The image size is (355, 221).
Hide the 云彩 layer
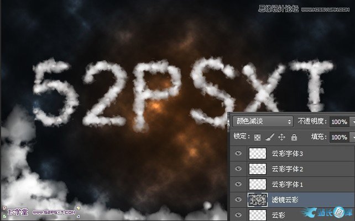[x=238, y=214]
